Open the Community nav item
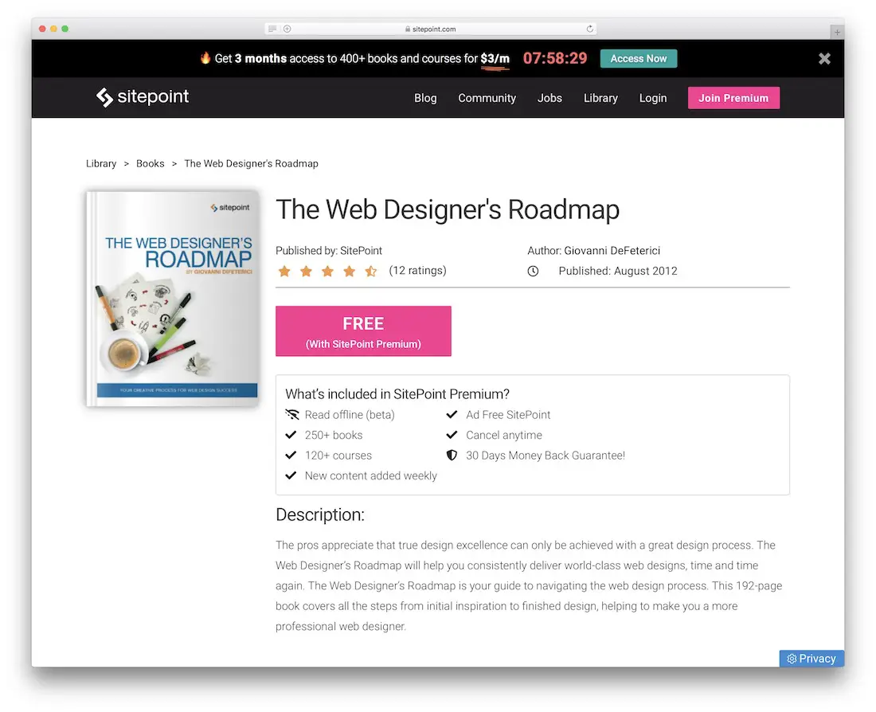Image resolution: width=876 pixels, height=712 pixels. pyautogui.click(x=487, y=98)
